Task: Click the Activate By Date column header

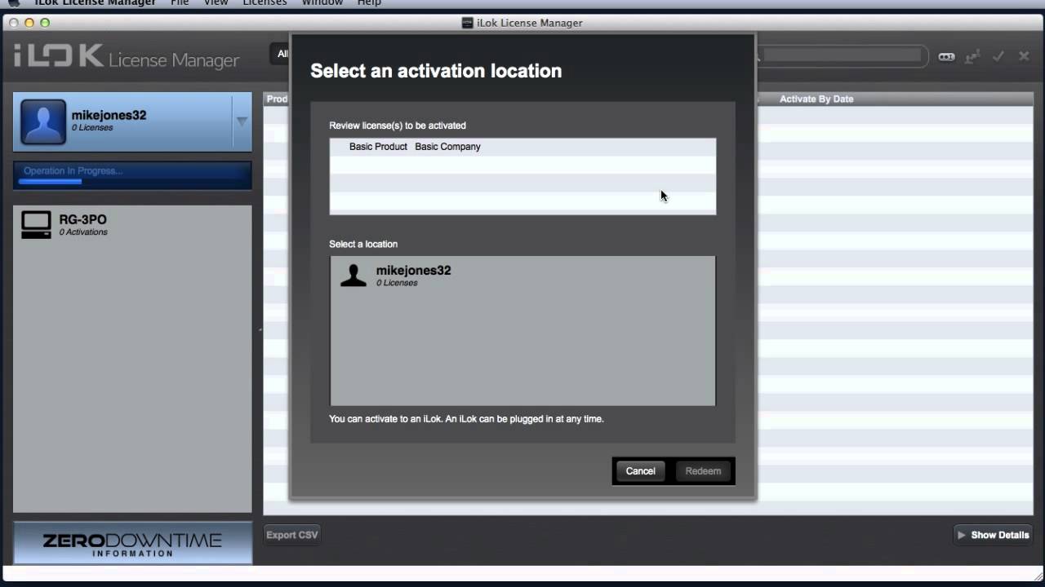Action: (x=816, y=99)
